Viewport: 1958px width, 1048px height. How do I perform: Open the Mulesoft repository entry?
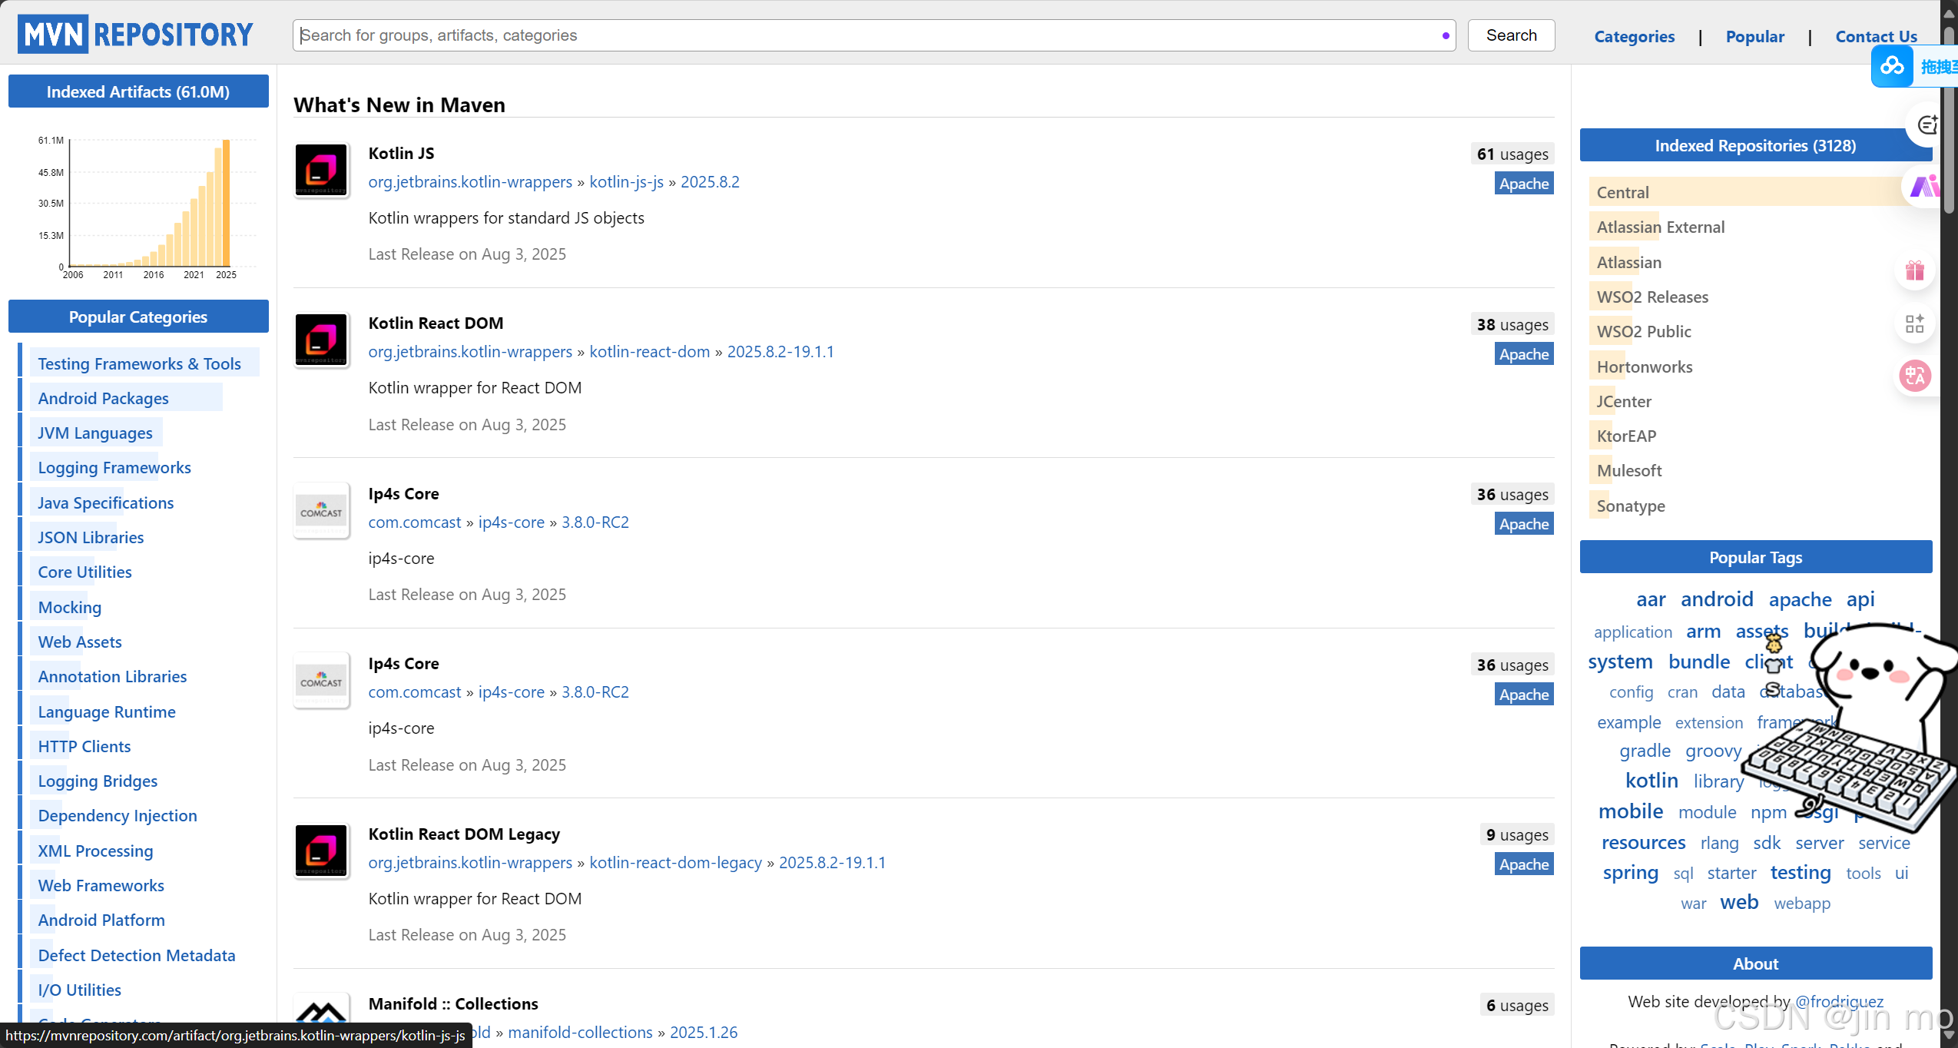coord(1628,470)
